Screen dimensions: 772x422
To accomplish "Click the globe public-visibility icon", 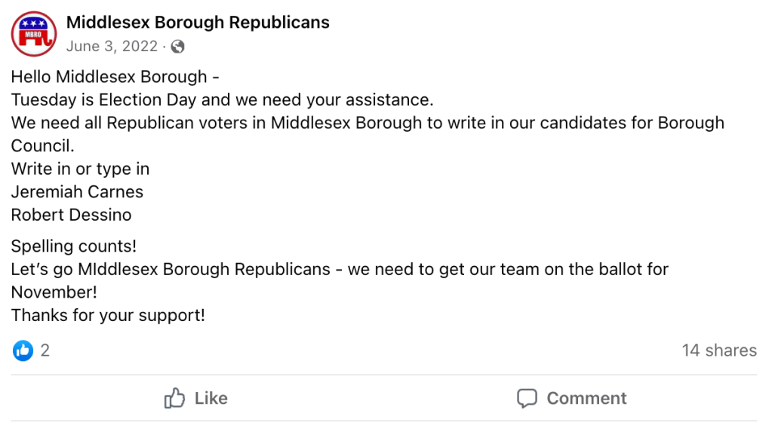I will pos(178,47).
